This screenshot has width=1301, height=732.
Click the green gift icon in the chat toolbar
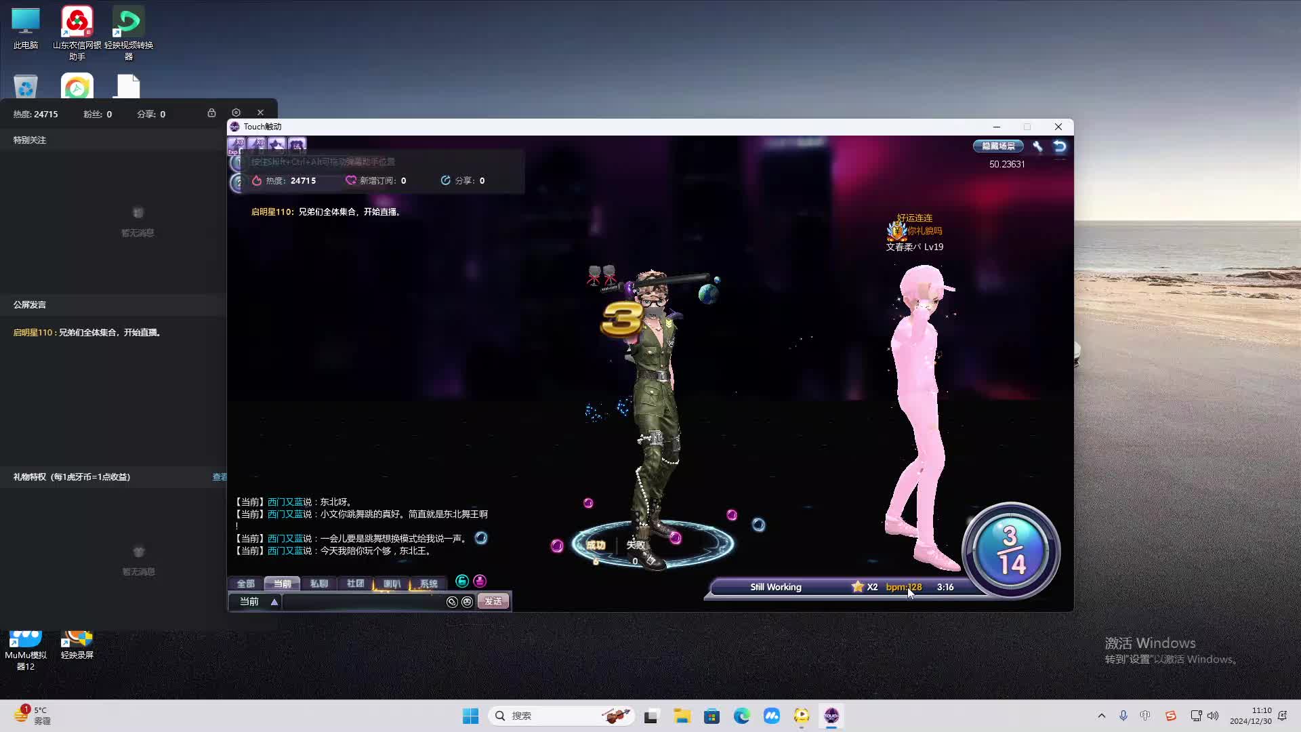[462, 581]
